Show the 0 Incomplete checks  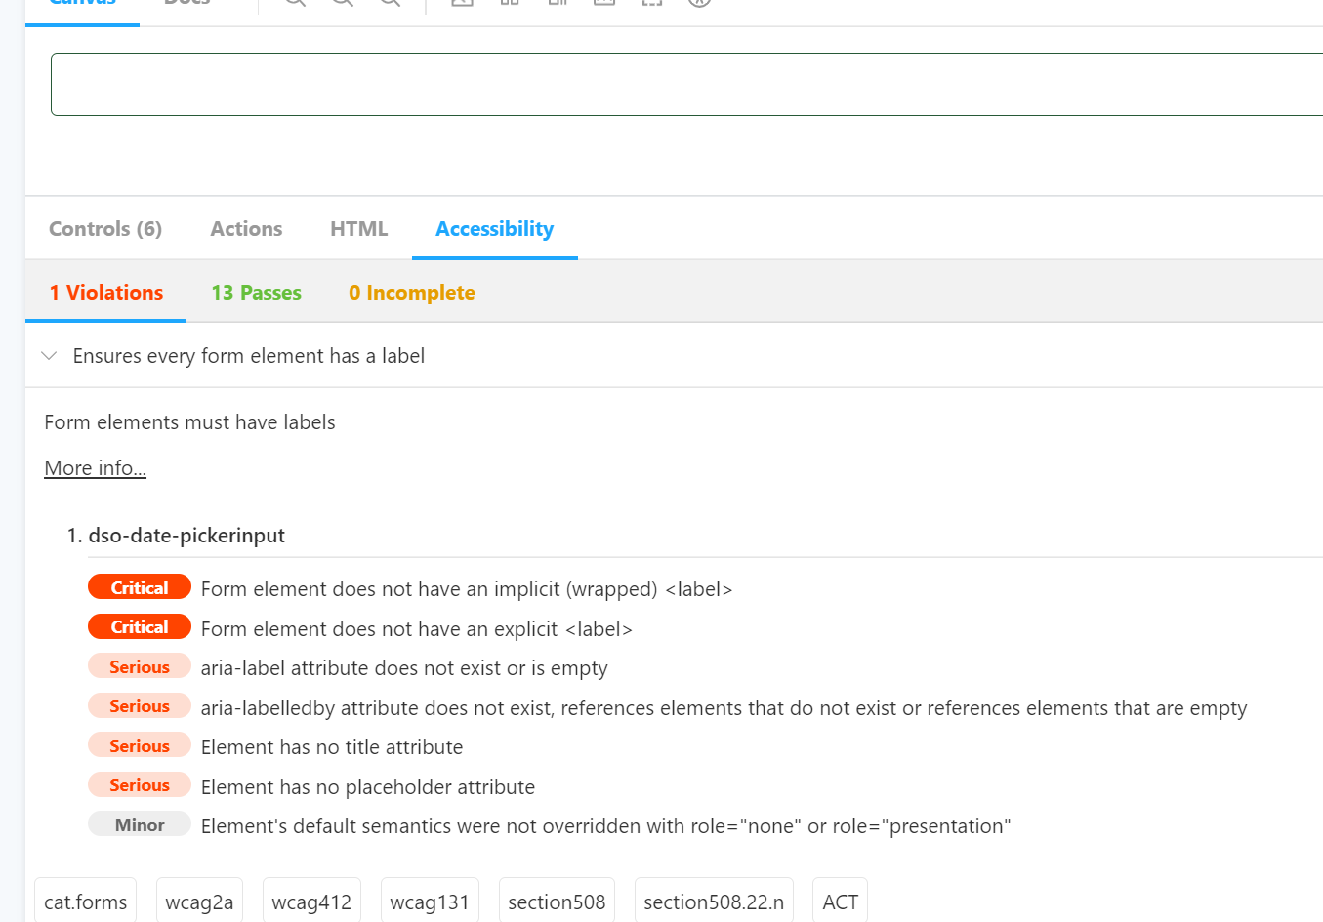point(411,292)
